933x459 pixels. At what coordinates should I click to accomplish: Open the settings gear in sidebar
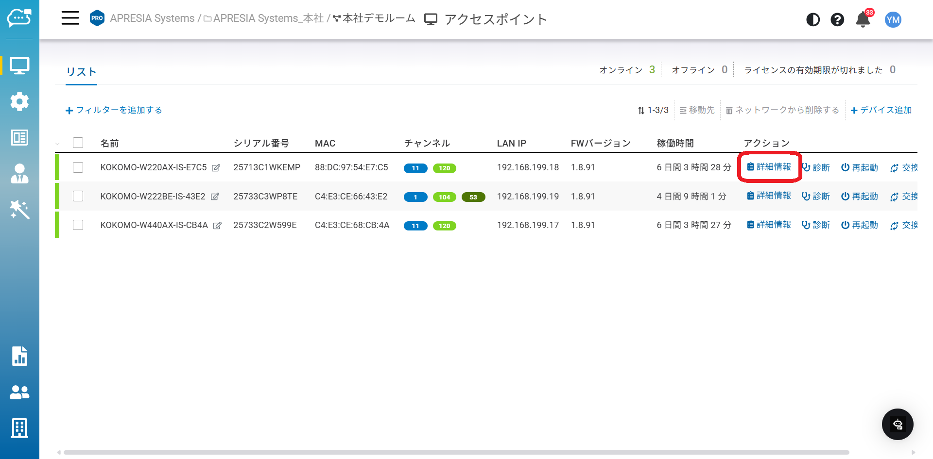tap(19, 101)
